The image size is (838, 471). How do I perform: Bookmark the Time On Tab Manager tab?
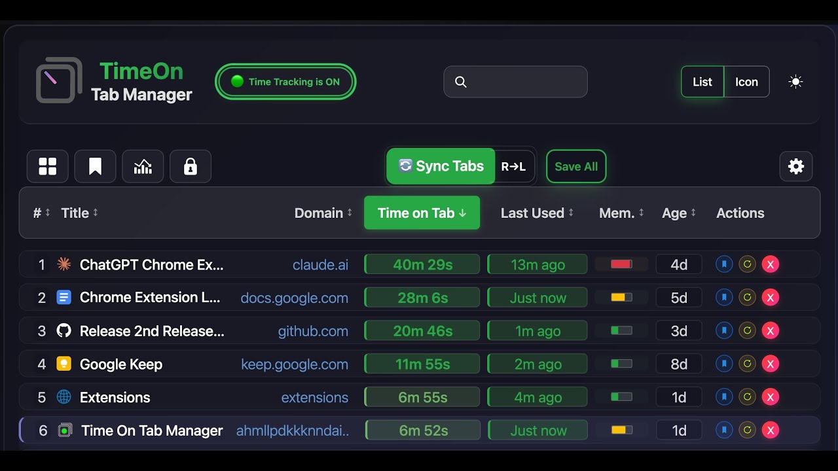(x=724, y=430)
